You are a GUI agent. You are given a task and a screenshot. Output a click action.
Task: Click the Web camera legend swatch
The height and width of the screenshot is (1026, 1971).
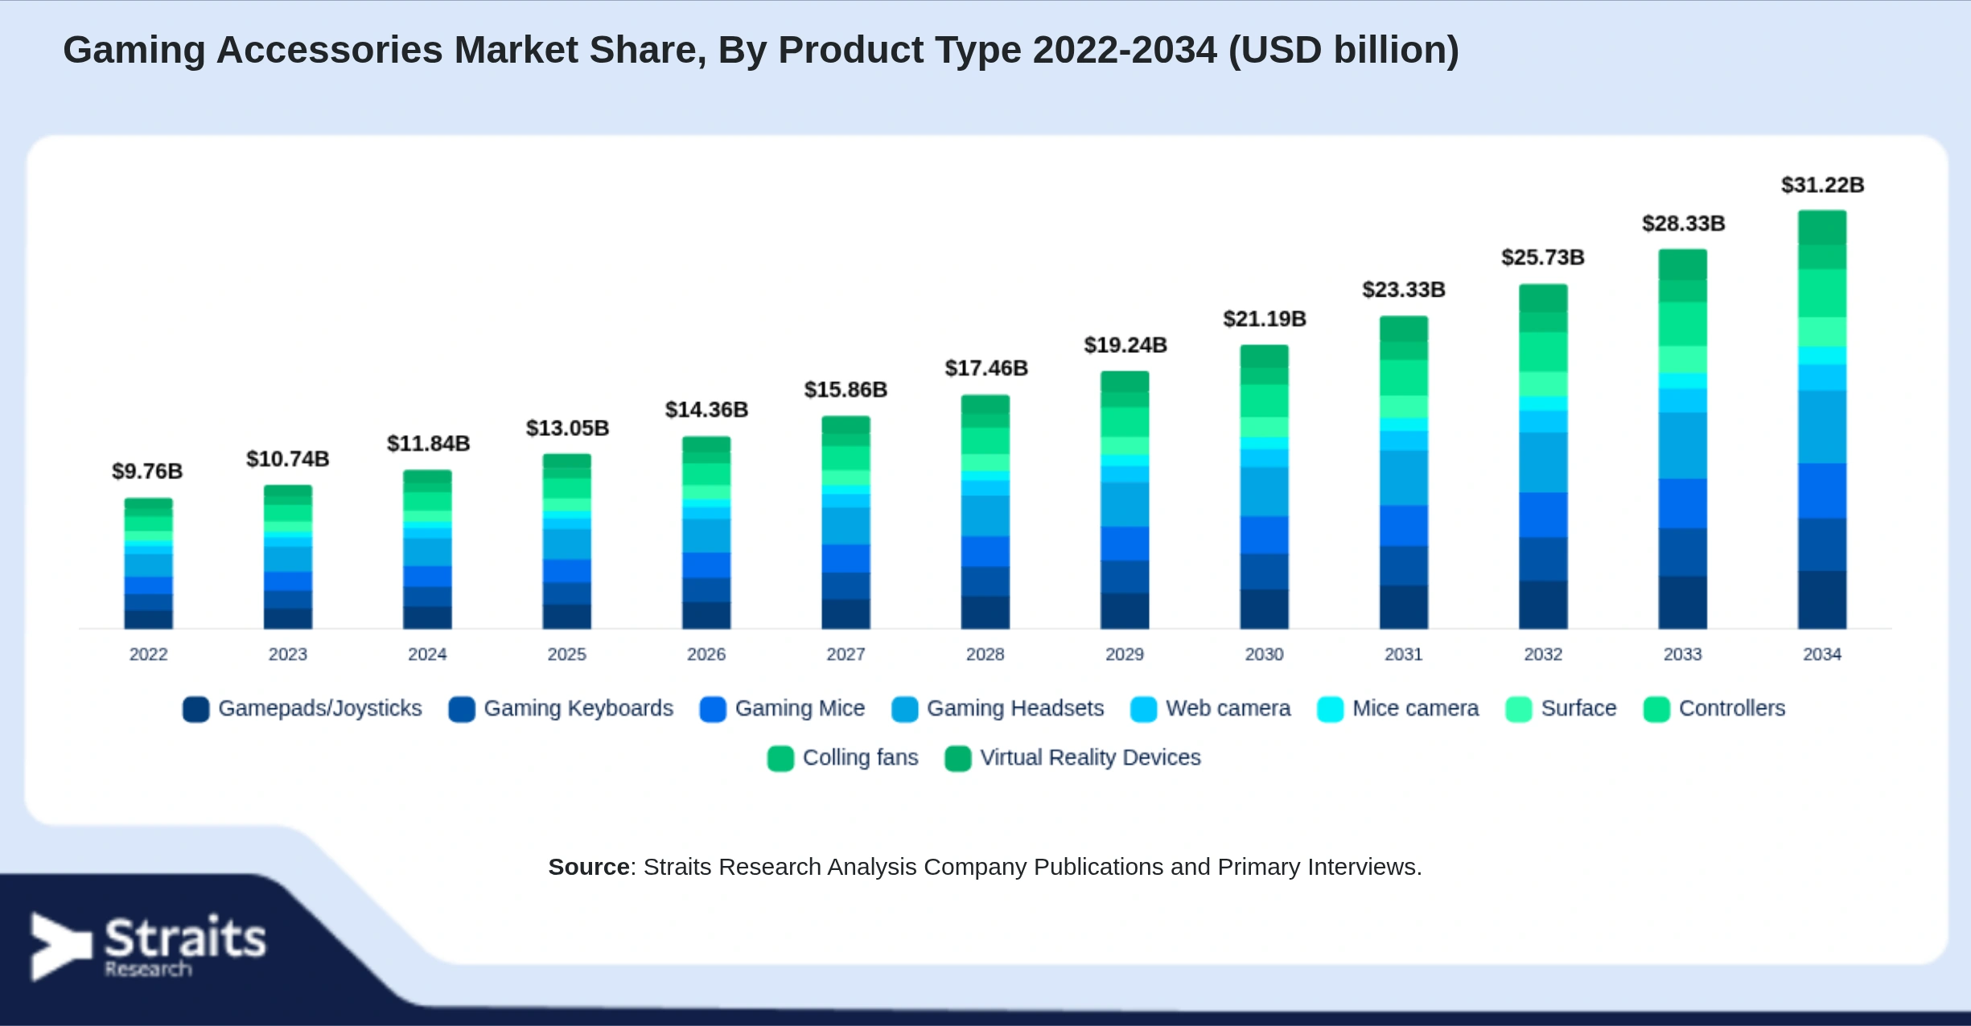coord(1143,709)
